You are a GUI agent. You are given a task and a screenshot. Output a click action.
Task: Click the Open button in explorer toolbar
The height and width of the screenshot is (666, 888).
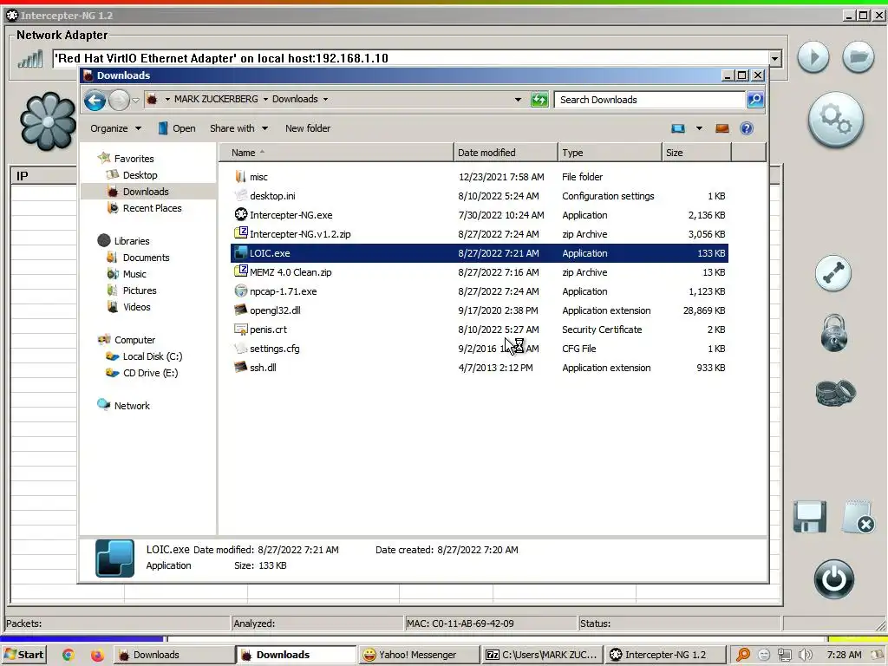(177, 128)
